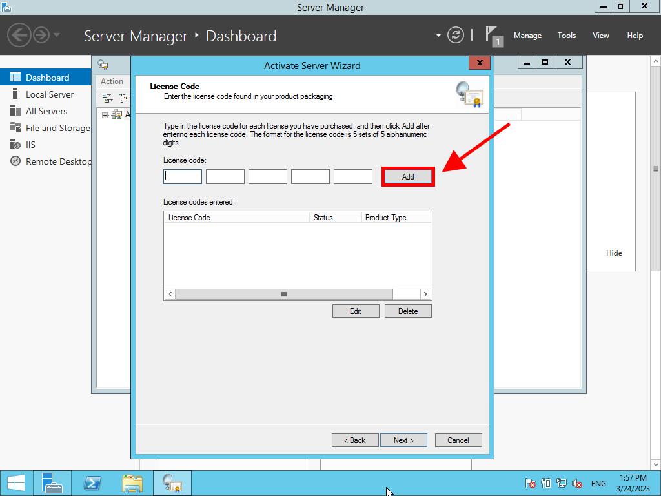Click the license list's left scroll arrow
The height and width of the screenshot is (496, 661).
(x=170, y=294)
